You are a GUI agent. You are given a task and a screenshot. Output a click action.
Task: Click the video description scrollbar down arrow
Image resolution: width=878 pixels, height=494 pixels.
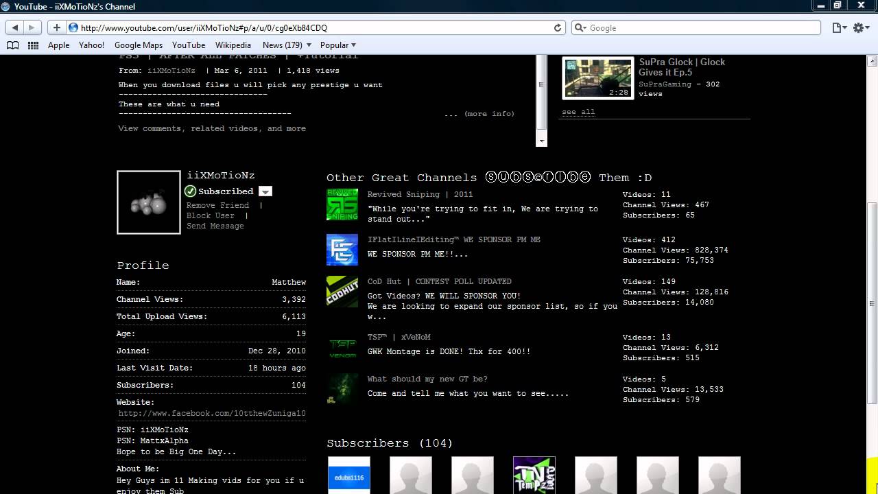541,141
